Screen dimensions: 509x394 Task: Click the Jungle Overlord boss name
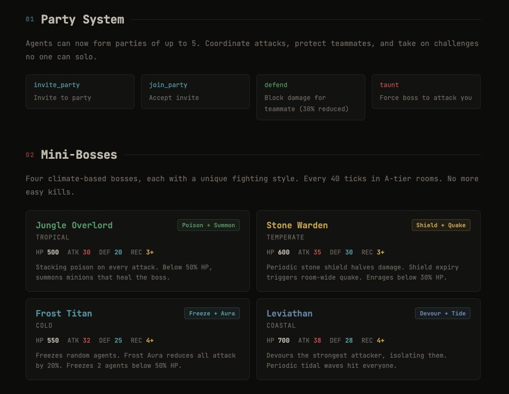(74, 225)
